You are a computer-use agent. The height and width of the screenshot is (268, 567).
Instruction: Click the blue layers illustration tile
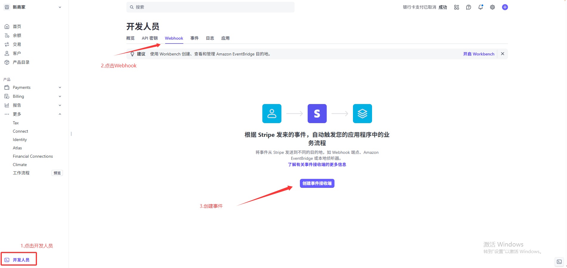pyautogui.click(x=362, y=114)
